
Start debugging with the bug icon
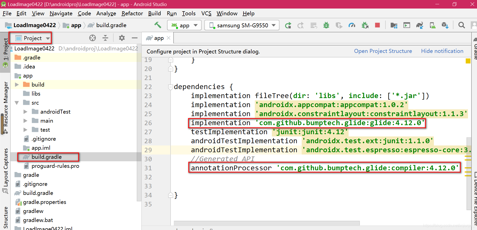click(326, 25)
